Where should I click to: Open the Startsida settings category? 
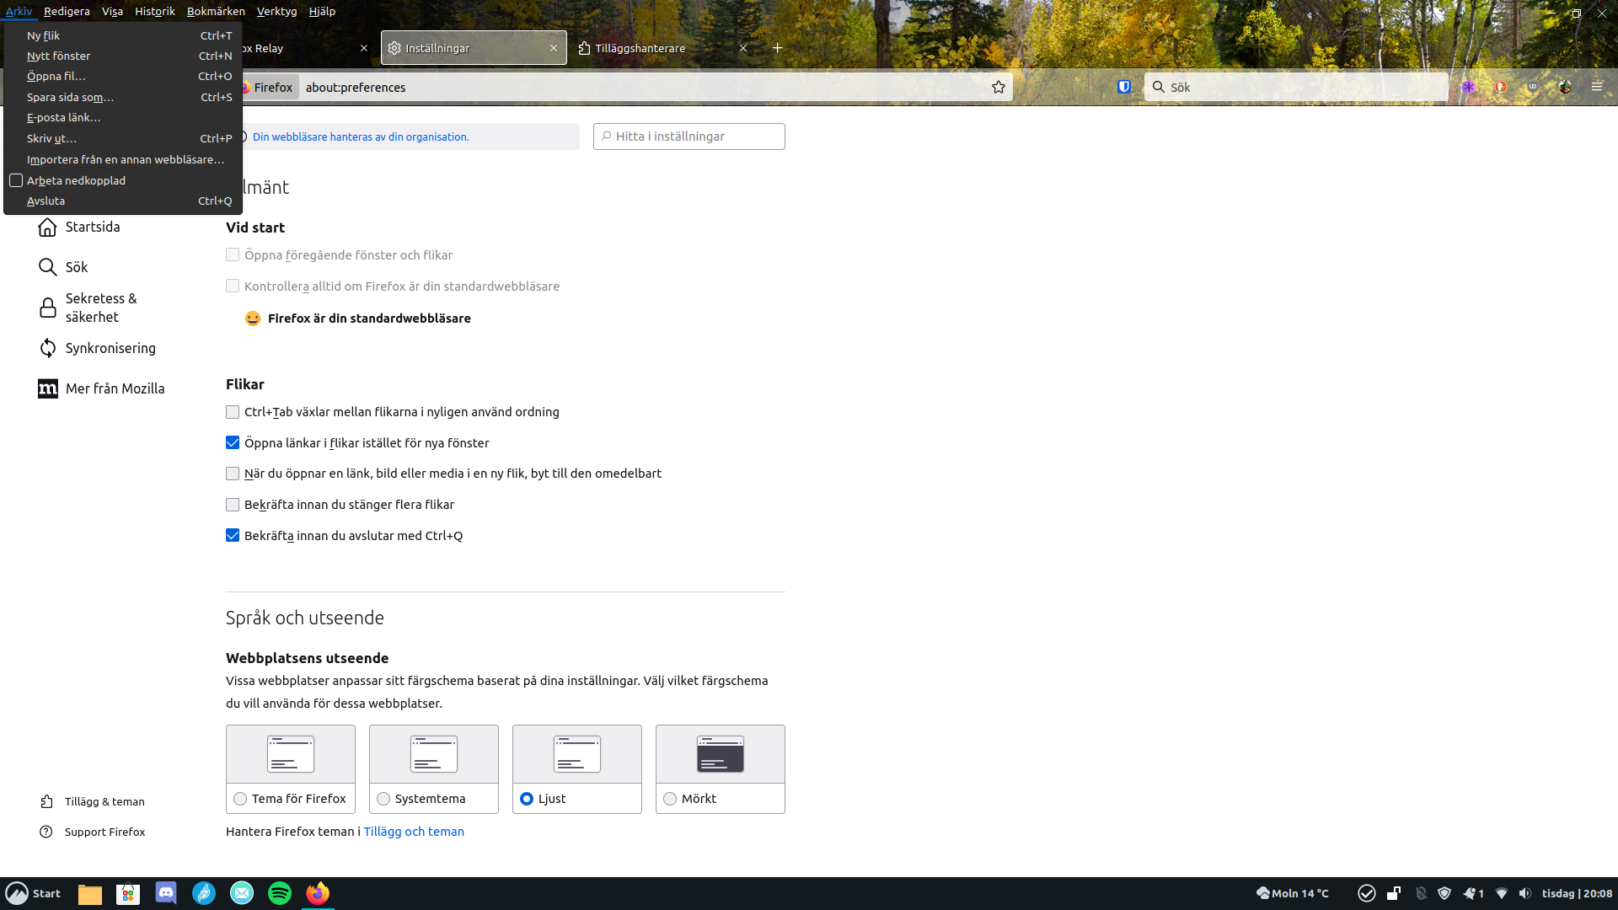93,227
